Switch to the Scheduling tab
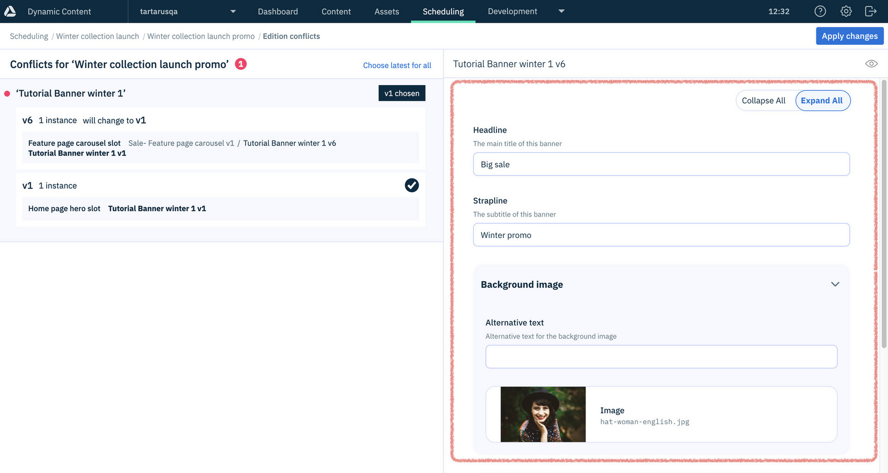 tap(443, 11)
